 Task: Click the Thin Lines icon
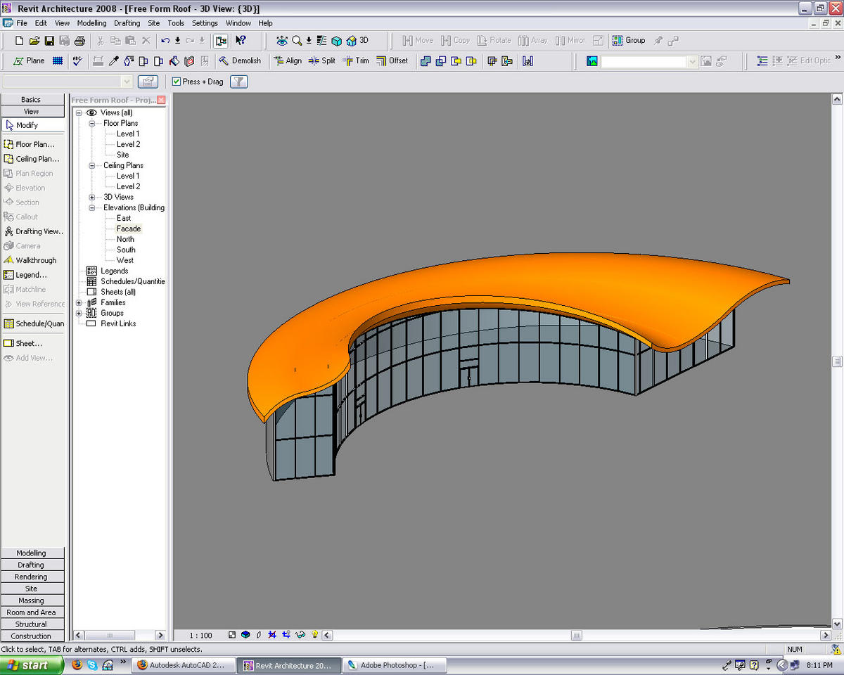[x=321, y=41]
